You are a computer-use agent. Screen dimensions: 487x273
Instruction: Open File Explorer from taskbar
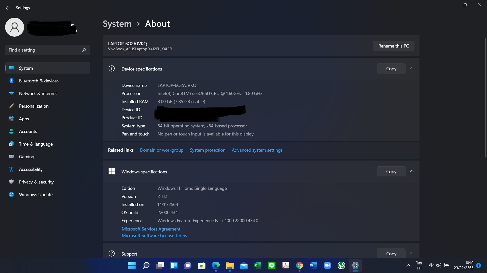pyautogui.click(x=230, y=266)
